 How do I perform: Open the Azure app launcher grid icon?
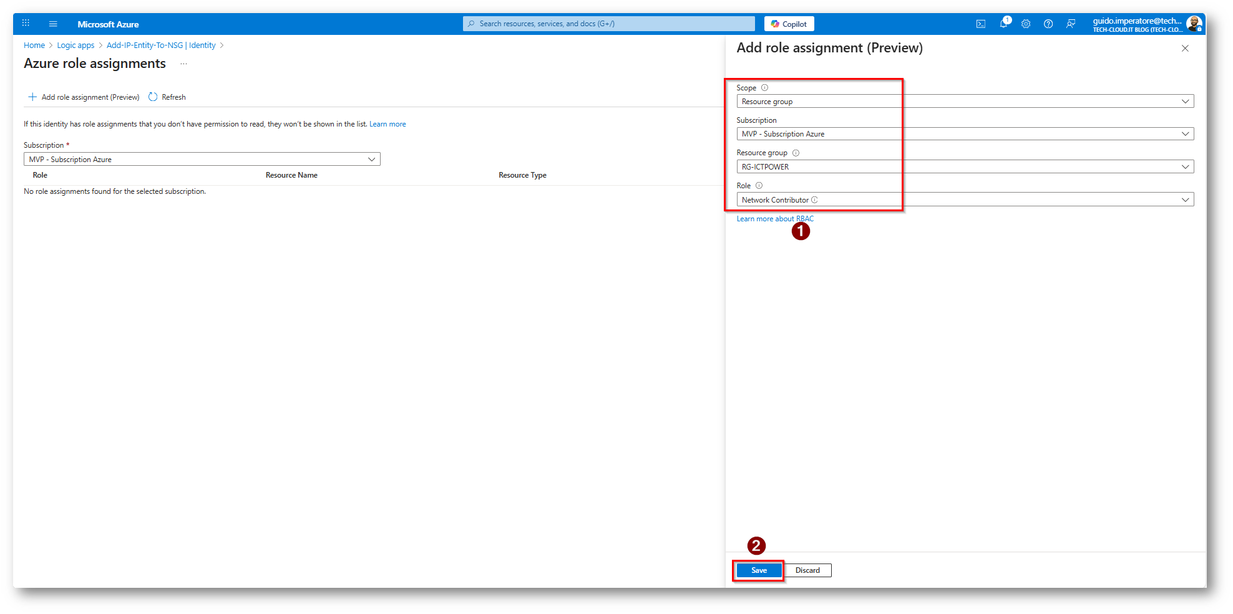[26, 24]
